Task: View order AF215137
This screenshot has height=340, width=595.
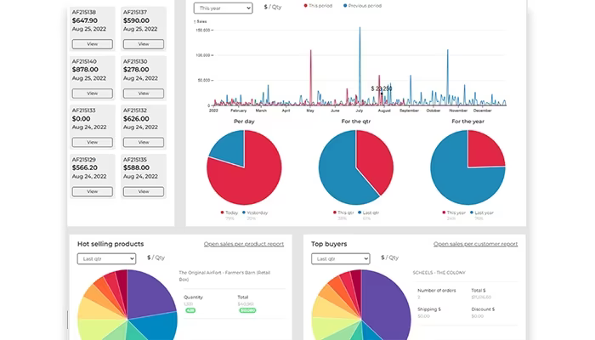Action: 144,44
